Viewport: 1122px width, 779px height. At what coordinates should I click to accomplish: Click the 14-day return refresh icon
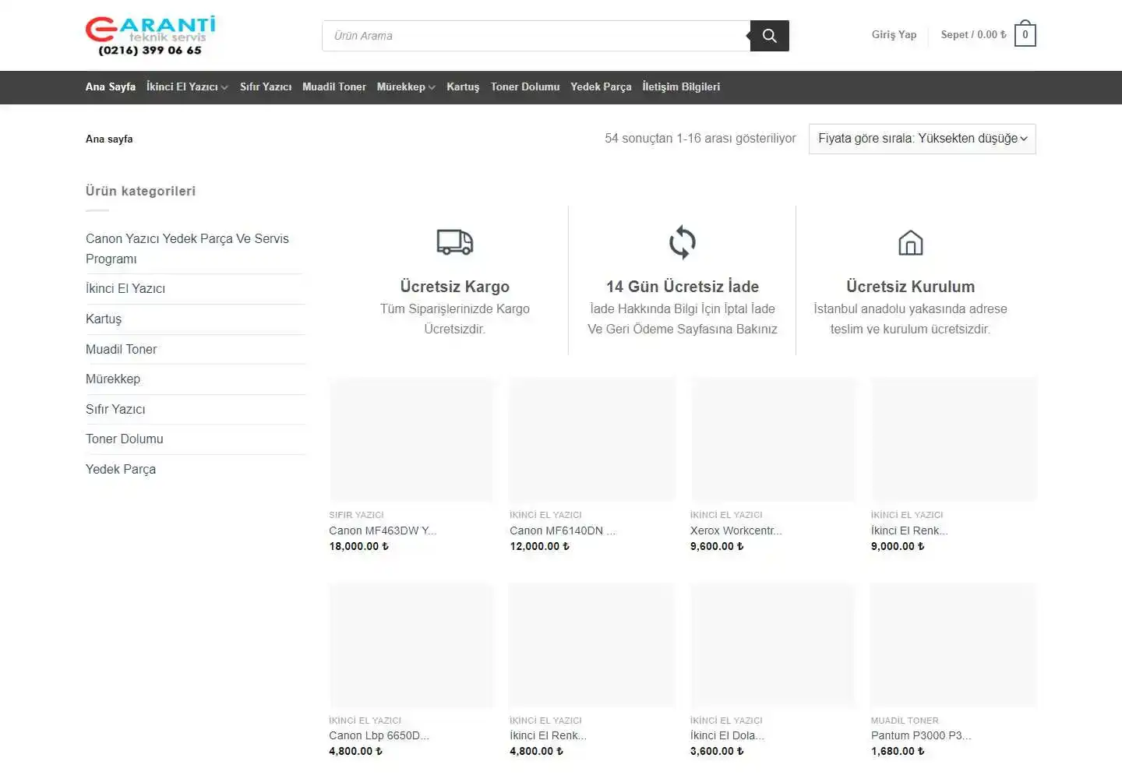coord(683,242)
